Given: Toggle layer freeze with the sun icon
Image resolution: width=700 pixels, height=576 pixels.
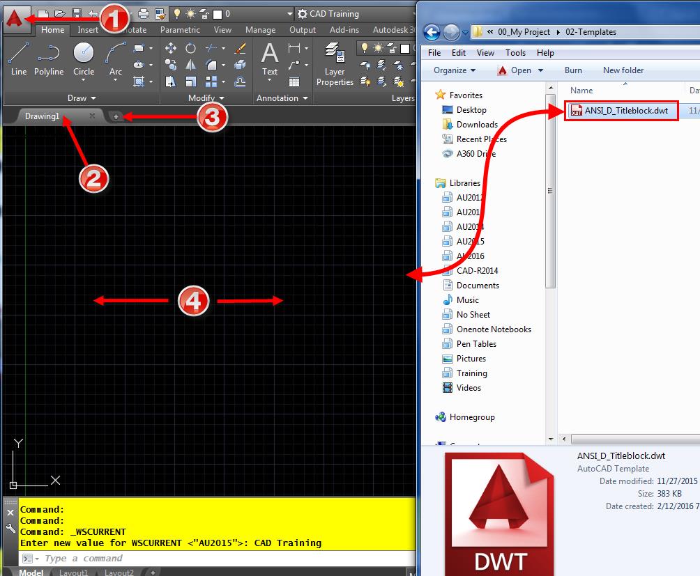Looking at the screenshot, I should (378, 47).
